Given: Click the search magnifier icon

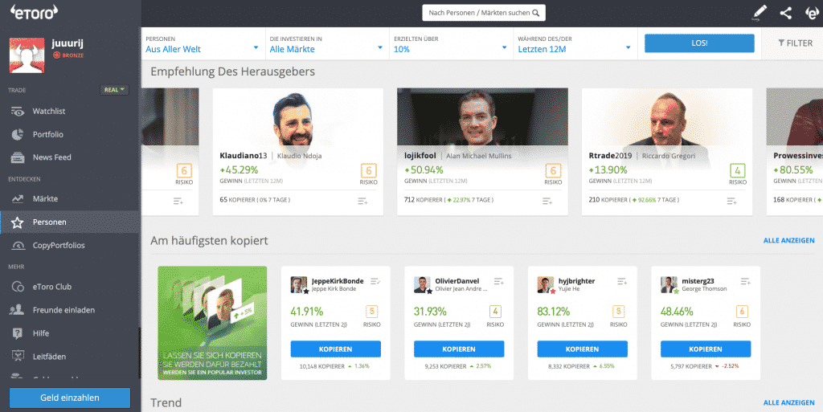Looking at the screenshot, I should (535, 13).
